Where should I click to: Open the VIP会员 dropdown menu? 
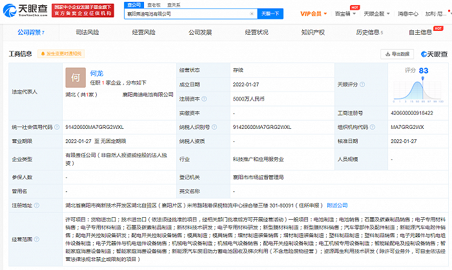point(313,13)
